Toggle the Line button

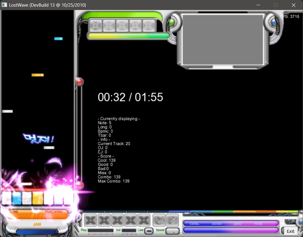pyautogui.click(x=149, y=231)
